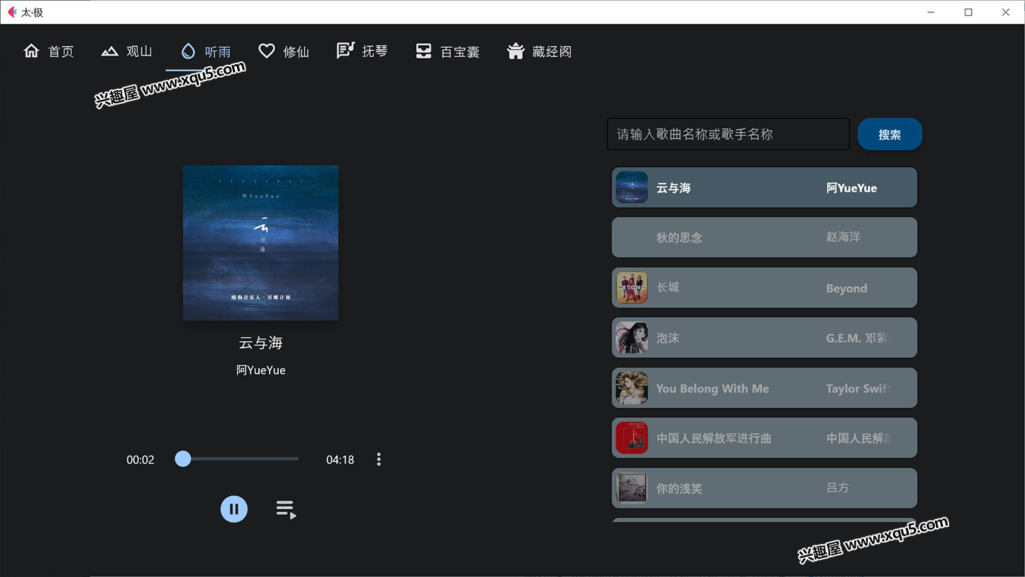Go to the 修仙 tab

284,51
